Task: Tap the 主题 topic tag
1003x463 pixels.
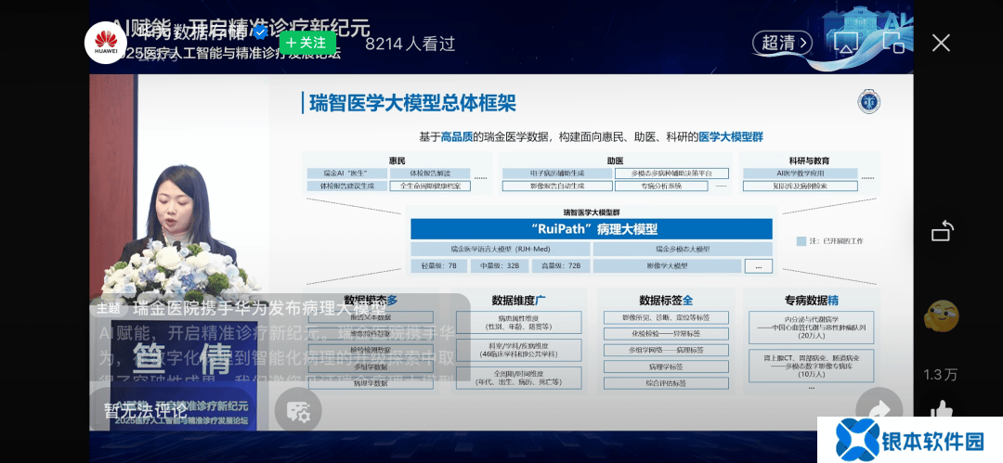Action: click(108, 310)
